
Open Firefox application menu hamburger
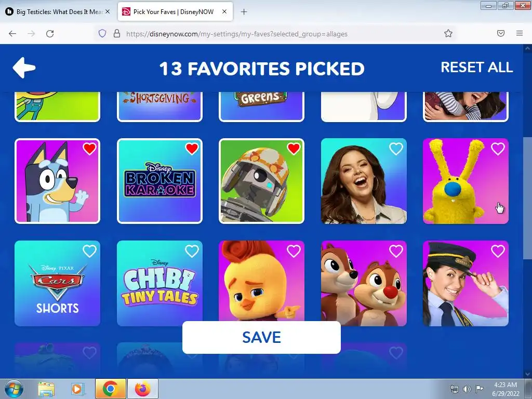point(520,33)
